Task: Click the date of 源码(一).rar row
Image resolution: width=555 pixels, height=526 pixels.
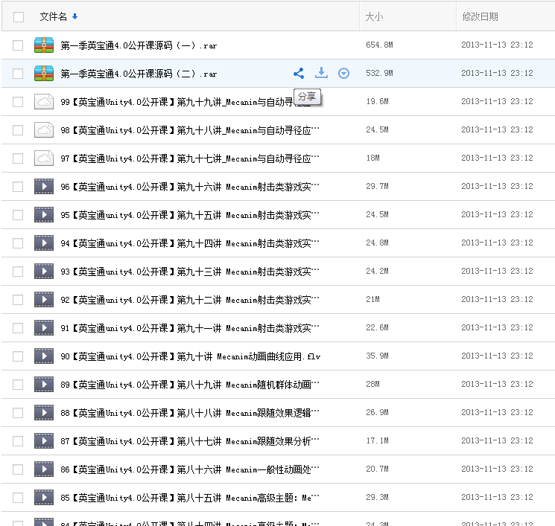Action: click(497, 45)
